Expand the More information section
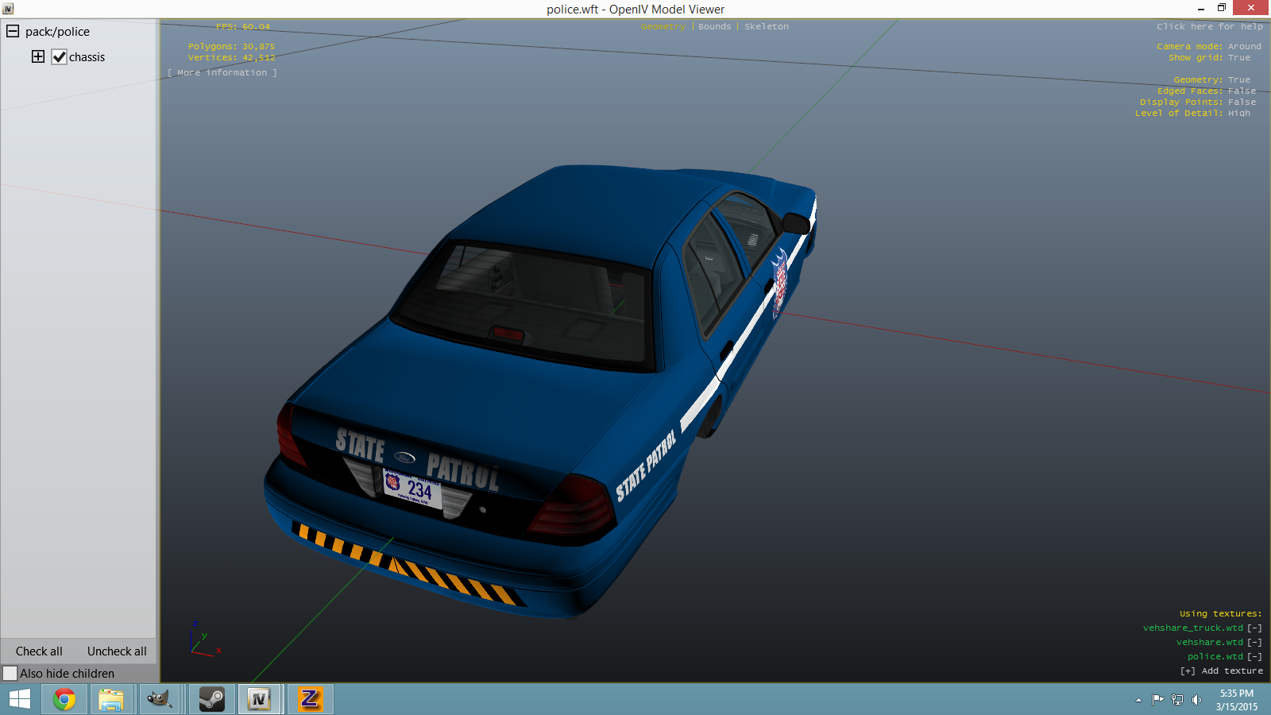This screenshot has height=715, width=1271. [222, 73]
